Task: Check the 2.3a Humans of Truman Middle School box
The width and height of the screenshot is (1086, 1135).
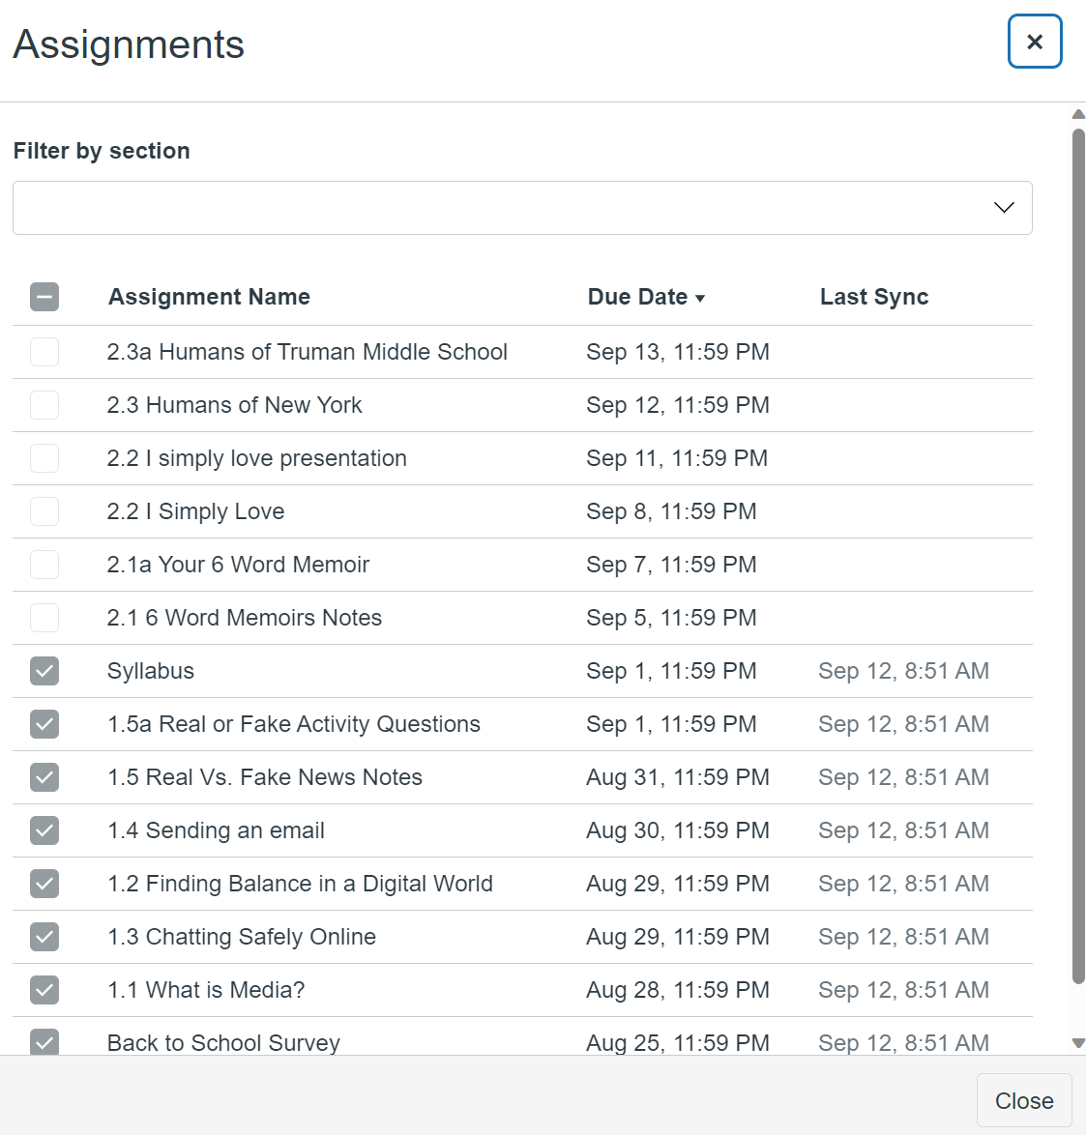Action: point(44,352)
